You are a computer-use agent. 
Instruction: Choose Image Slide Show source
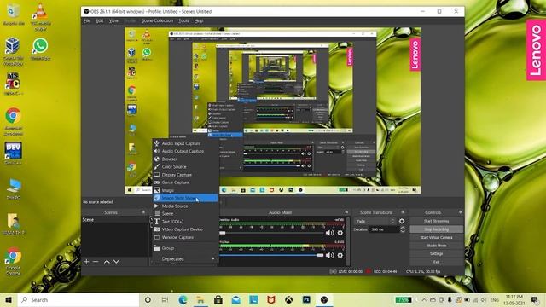coord(185,198)
